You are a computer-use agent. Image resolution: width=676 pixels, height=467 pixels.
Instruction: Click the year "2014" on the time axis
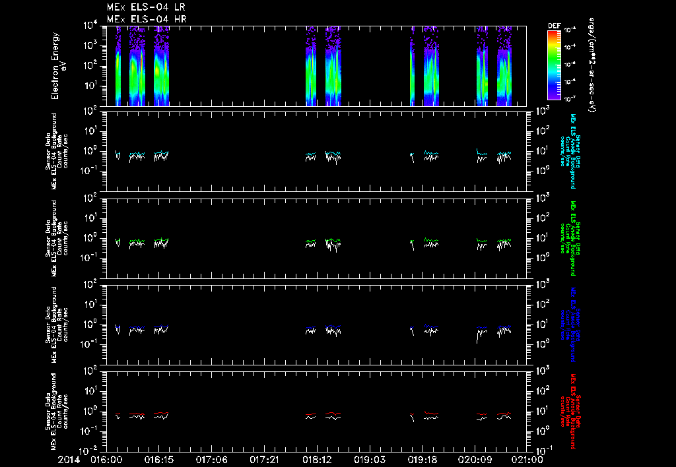[x=69, y=460]
